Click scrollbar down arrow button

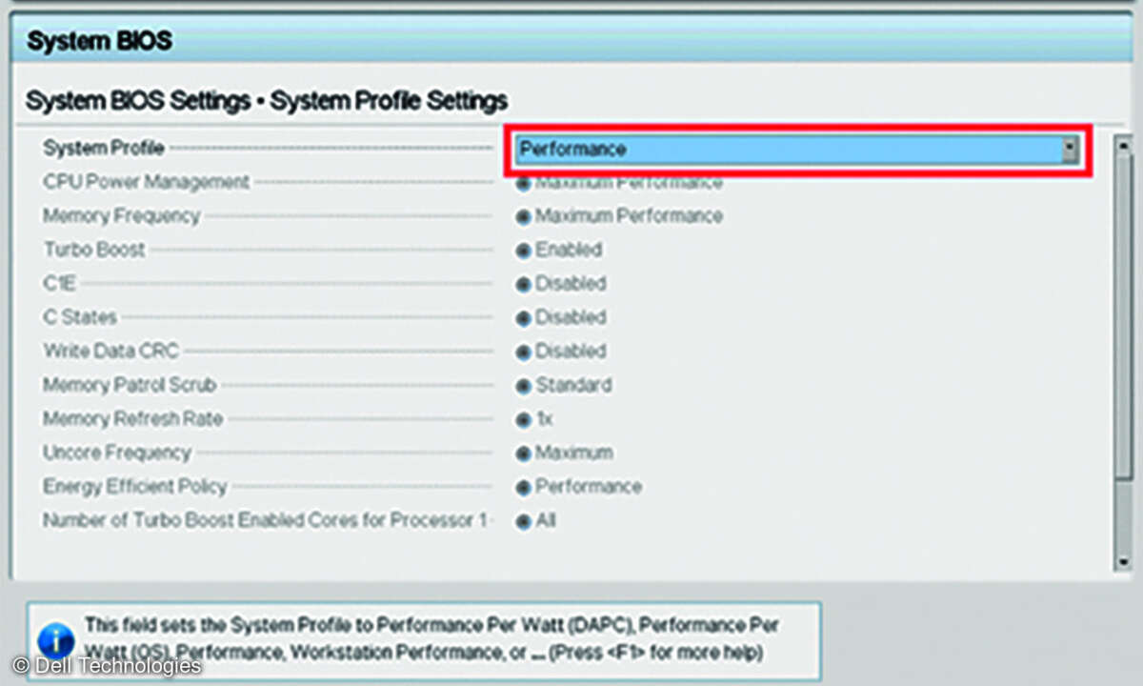pos(1124,562)
